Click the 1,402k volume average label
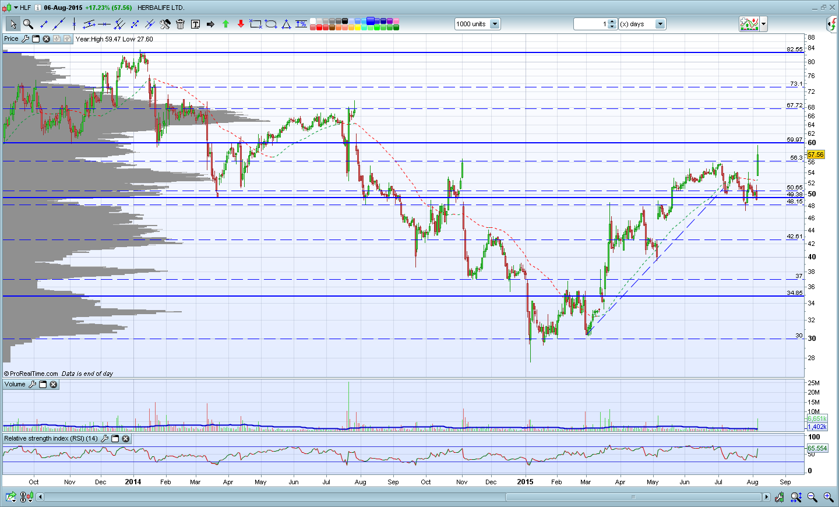This screenshot has height=507, width=839. (x=817, y=427)
